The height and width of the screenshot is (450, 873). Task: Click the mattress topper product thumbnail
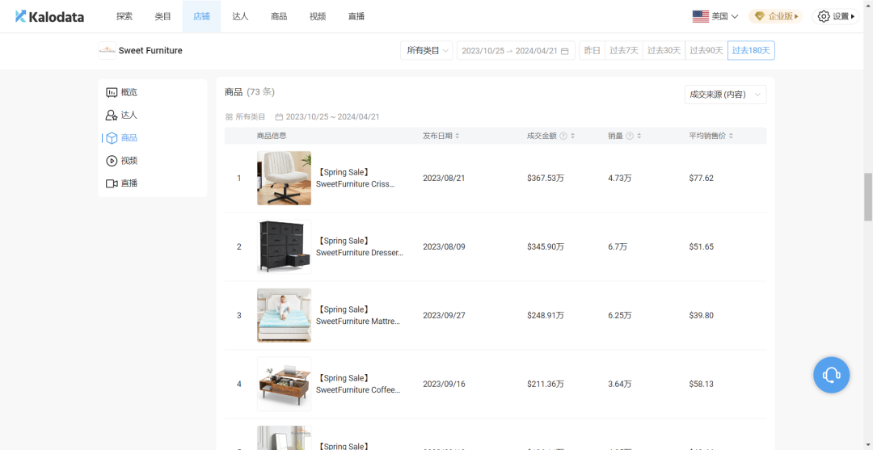point(284,315)
